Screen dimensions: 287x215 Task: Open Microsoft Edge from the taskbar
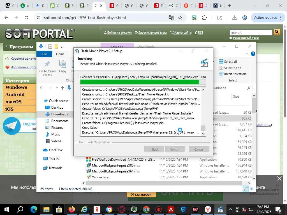[x=34, y=209]
